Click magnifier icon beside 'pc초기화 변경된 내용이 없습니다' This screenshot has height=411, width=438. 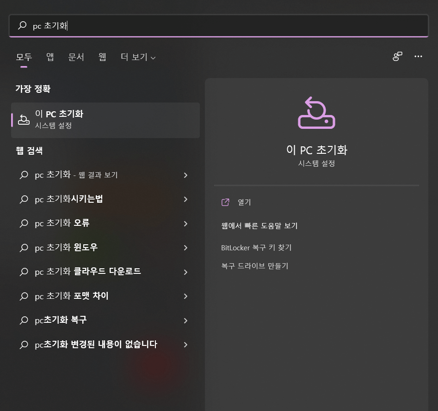point(24,345)
